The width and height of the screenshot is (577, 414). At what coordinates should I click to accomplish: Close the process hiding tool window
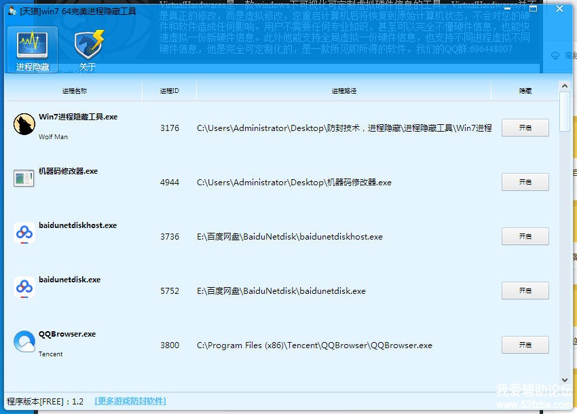559,8
